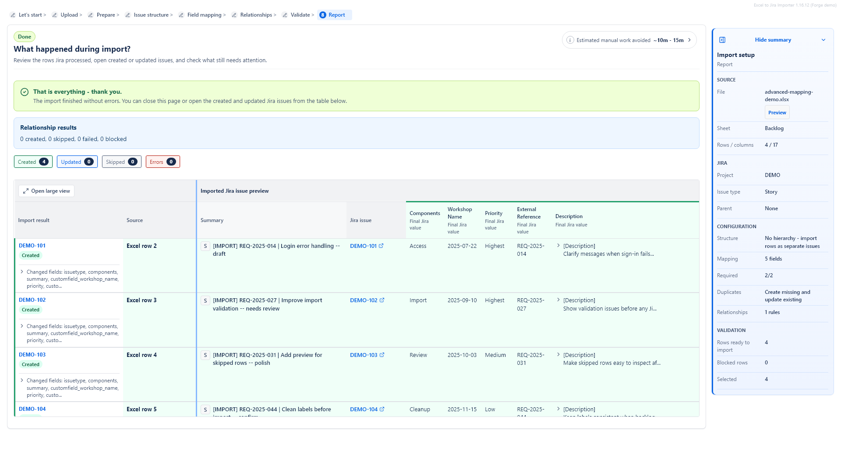Go to the Relationships step
This screenshot has height=473, width=841.
point(256,15)
